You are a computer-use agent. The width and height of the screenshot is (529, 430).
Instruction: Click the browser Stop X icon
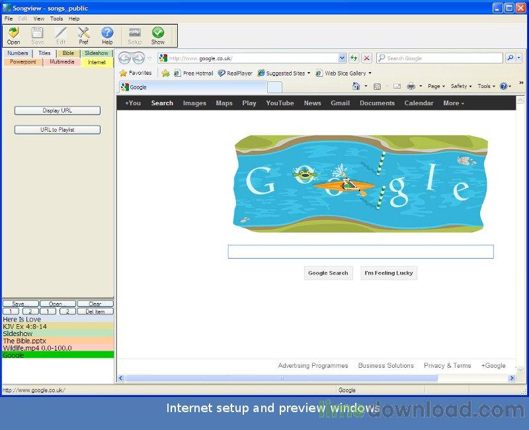tap(367, 58)
